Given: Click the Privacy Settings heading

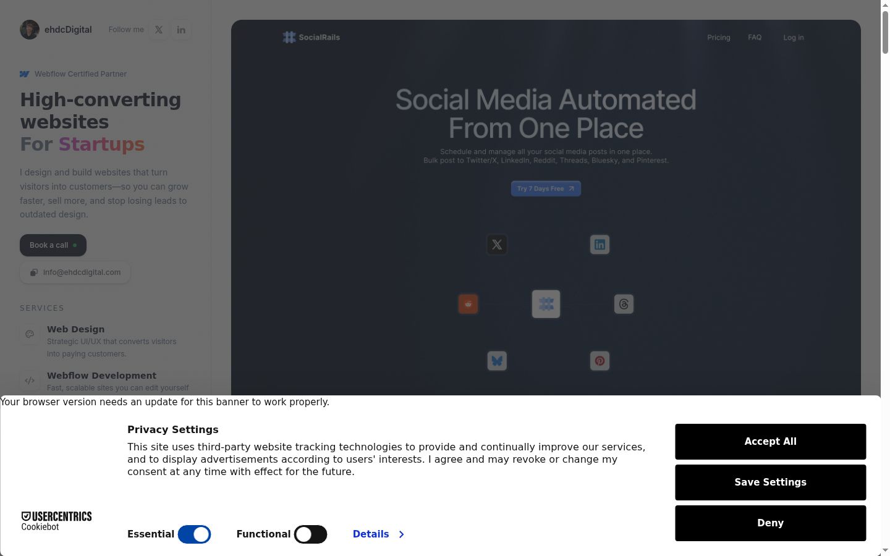Looking at the screenshot, I should click(x=173, y=429).
